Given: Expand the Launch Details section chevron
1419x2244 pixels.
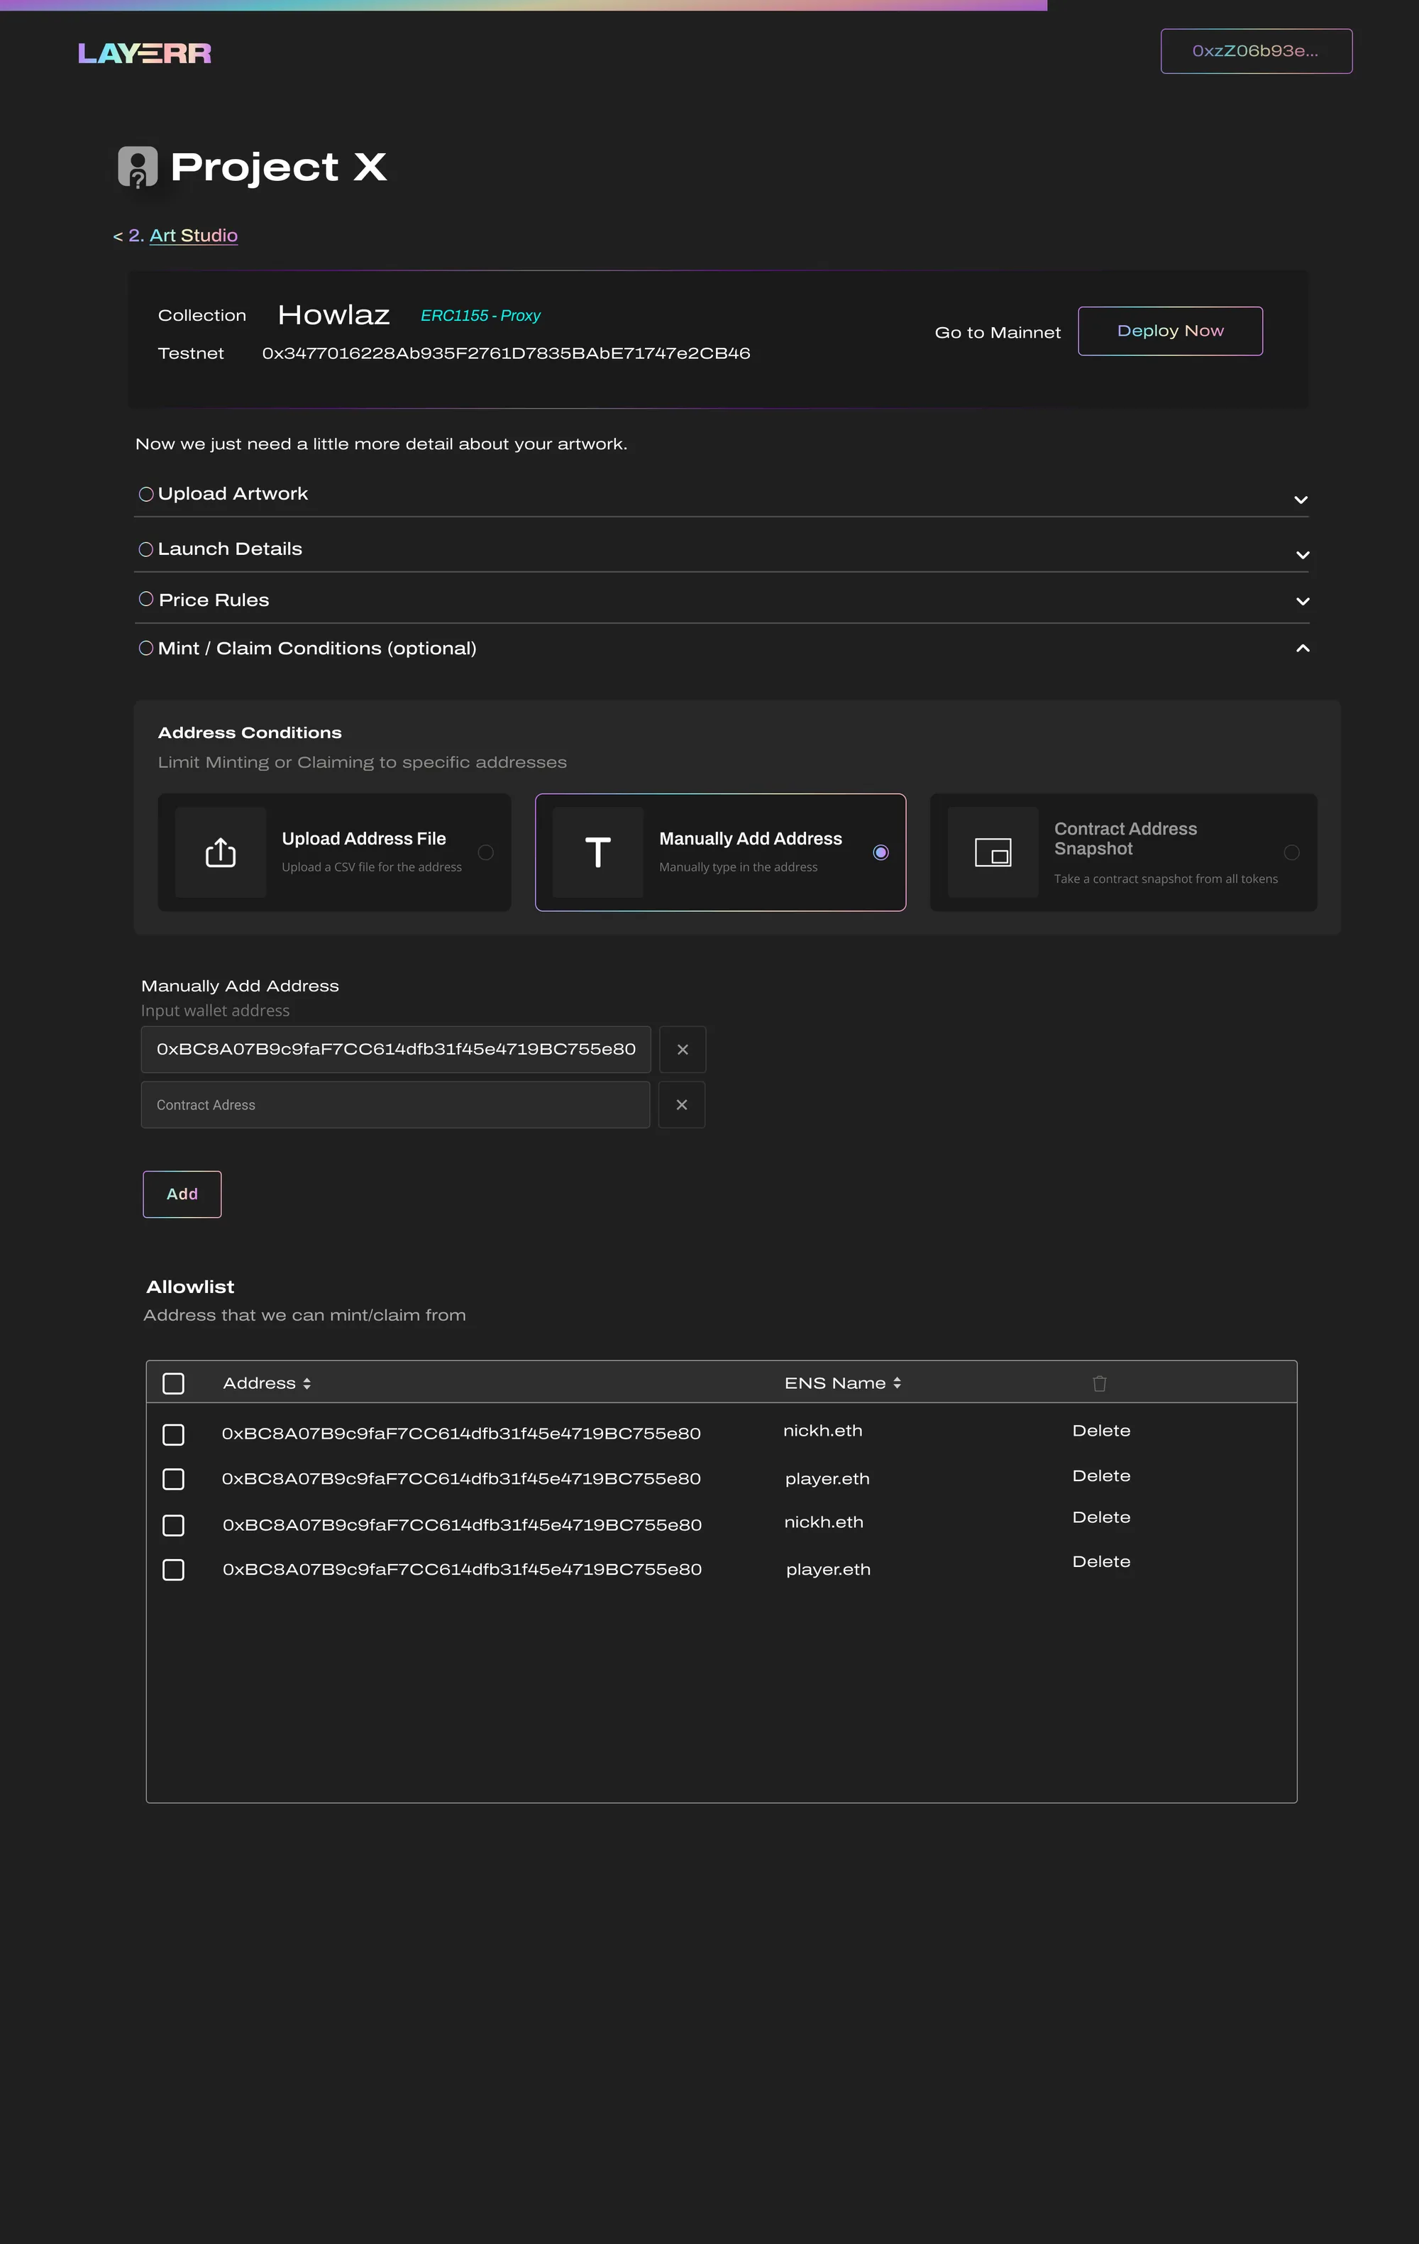Looking at the screenshot, I should (1303, 554).
